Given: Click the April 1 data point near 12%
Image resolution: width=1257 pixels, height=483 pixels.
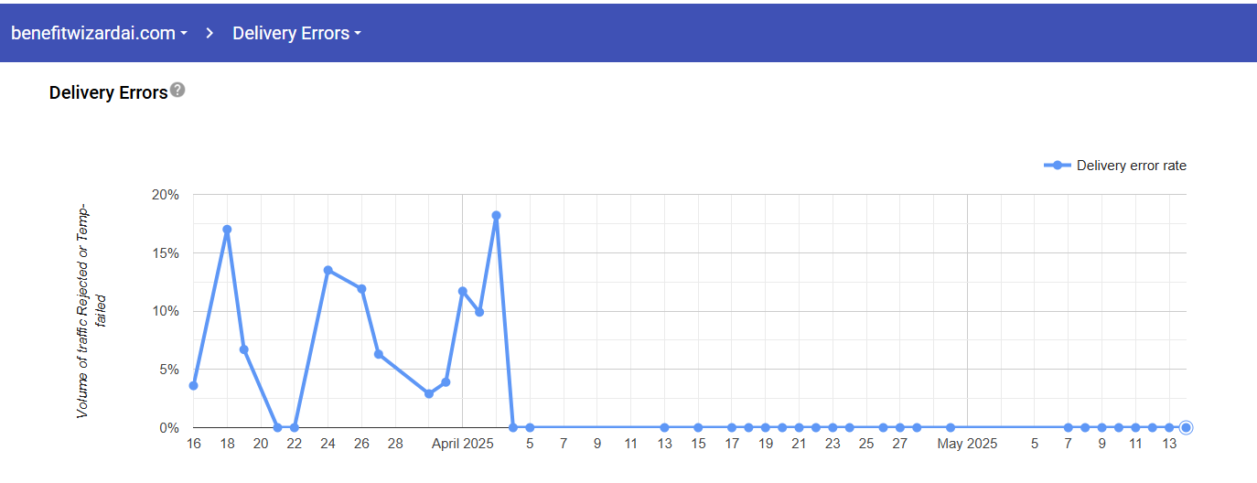Looking at the screenshot, I should [463, 291].
